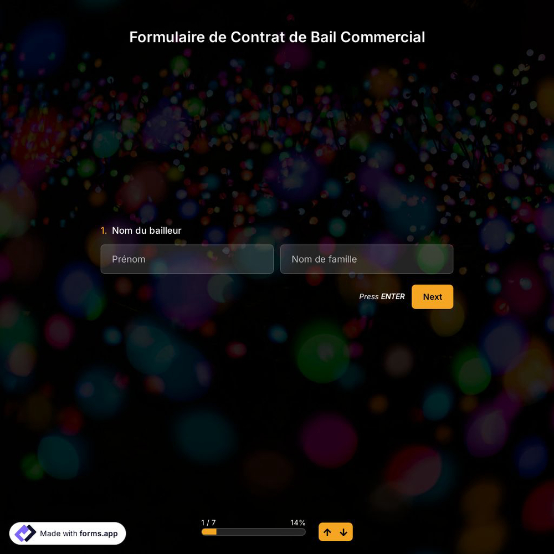The width and height of the screenshot is (554, 554).
Task: Click the "Nom du bailleur" question label
Action: point(146,230)
